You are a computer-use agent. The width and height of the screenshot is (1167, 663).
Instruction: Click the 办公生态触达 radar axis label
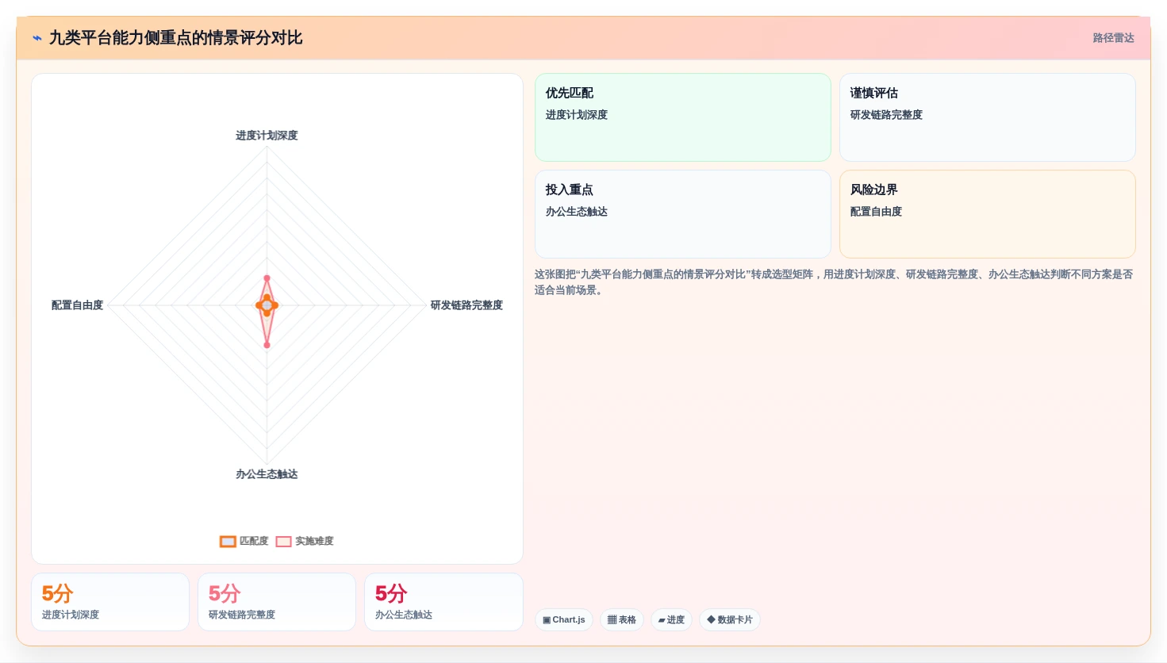tap(267, 474)
